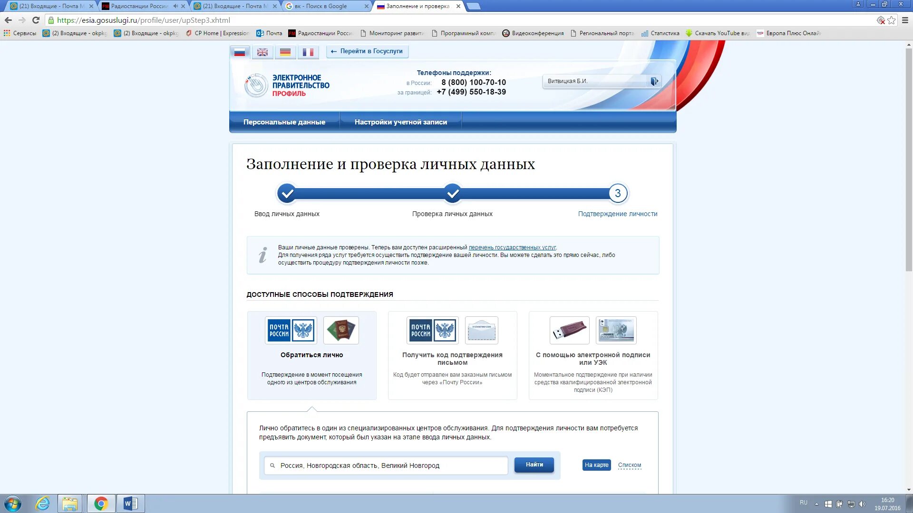This screenshot has height=513, width=913.
Task: Click the Pochta Rossii logo in Обратиться лично
Action: 291,330
